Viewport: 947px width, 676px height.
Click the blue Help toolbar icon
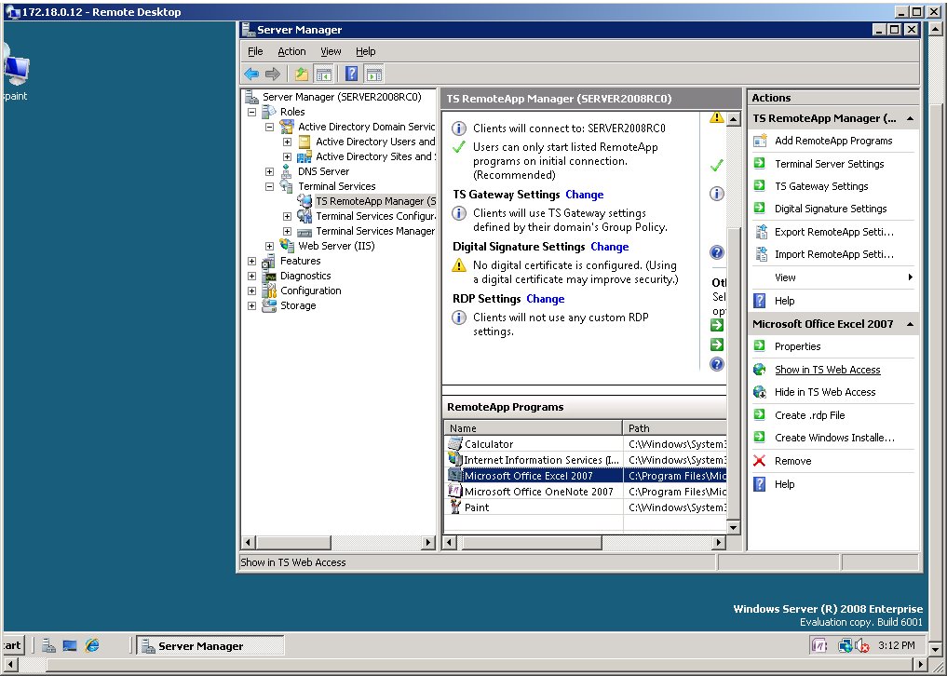coord(351,74)
